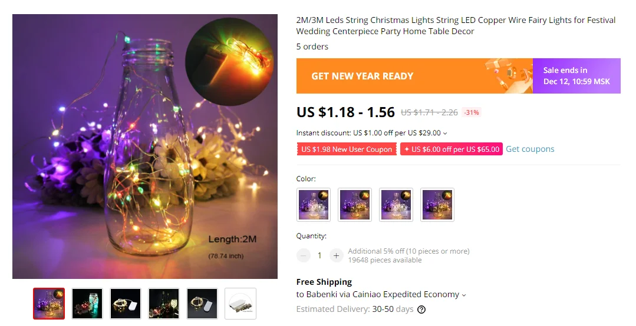
Task: Click the US $1.98 New User Coupon
Action: [347, 149]
